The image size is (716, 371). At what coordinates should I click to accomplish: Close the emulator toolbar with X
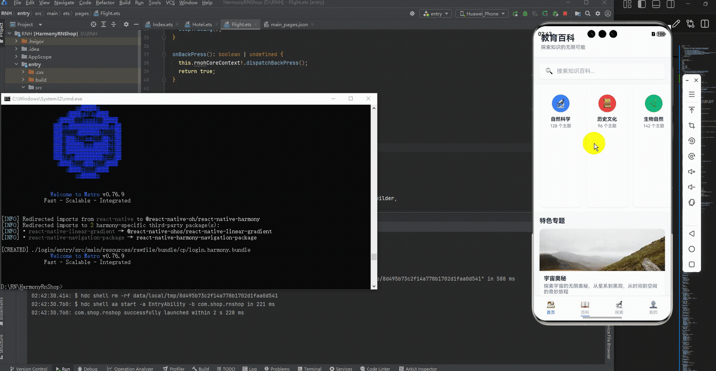[x=696, y=80]
